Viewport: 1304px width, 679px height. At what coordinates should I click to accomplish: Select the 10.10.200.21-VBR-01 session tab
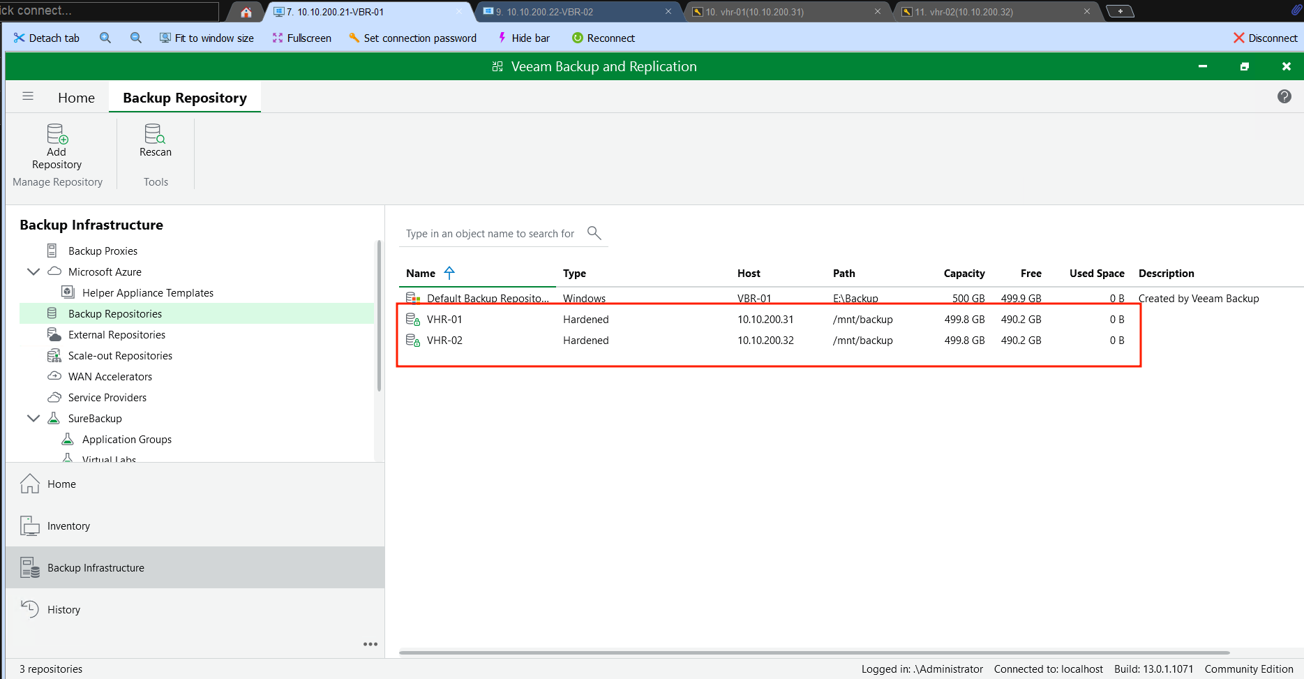368,12
